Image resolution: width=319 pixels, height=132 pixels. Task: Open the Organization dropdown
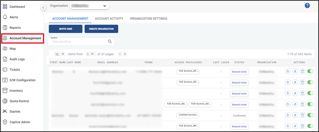click(89, 6)
